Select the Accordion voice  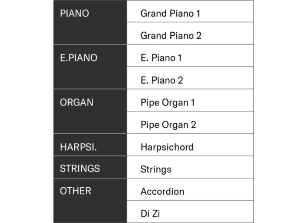click(162, 192)
